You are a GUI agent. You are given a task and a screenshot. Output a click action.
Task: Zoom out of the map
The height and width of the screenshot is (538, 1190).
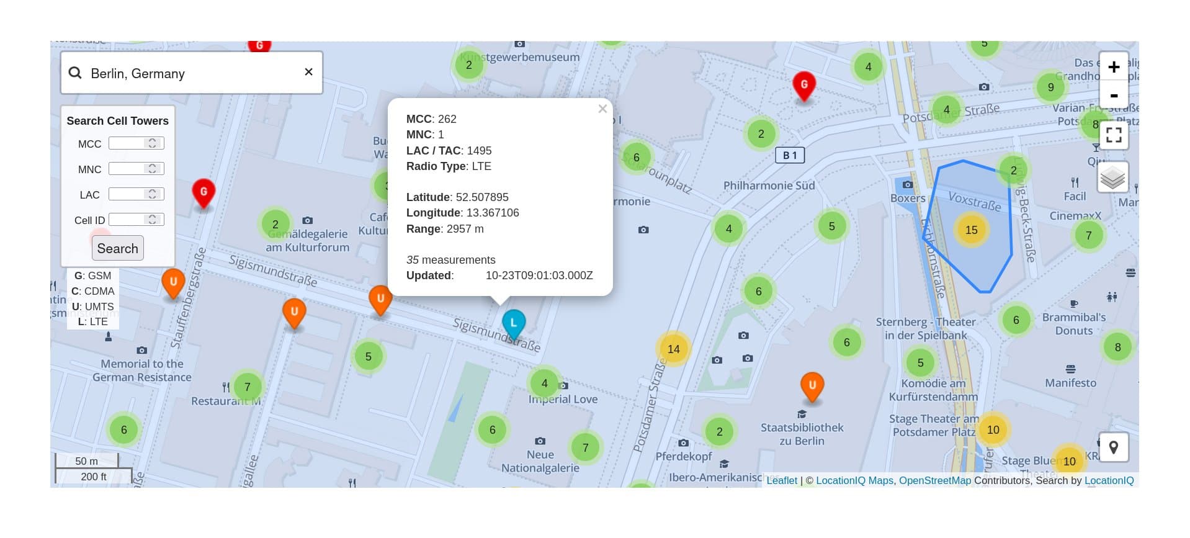pyautogui.click(x=1114, y=96)
